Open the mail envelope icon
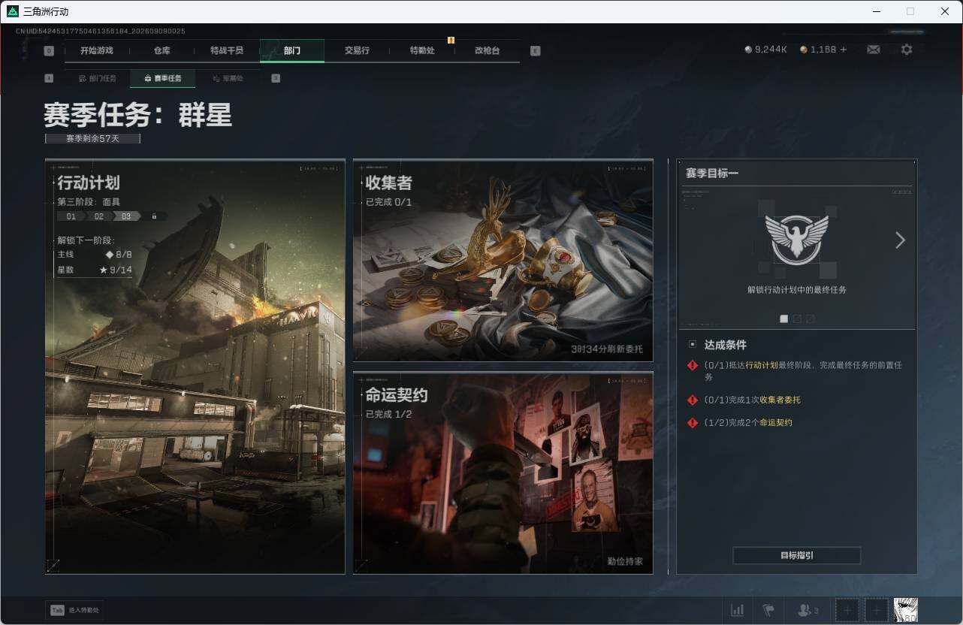 874,50
